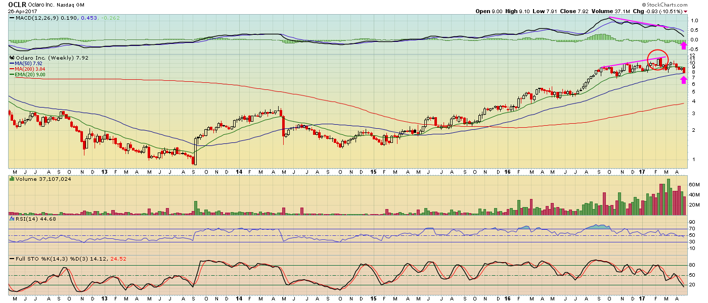This screenshot has height=303, width=708.
Task: Click the date '26-Apr-2017'
Action: tap(22, 11)
